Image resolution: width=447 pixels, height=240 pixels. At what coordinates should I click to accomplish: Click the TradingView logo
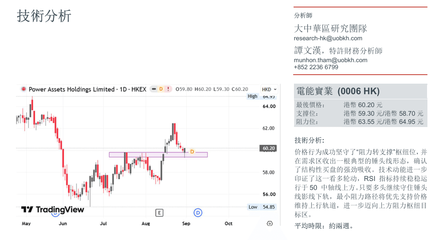click(53, 210)
